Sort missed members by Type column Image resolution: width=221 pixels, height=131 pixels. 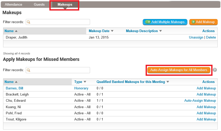pyautogui.click(x=84, y=82)
